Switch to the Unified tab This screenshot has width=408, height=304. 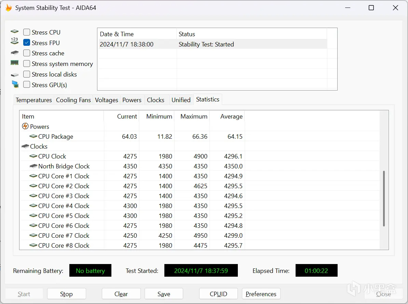pyautogui.click(x=181, y=100)
